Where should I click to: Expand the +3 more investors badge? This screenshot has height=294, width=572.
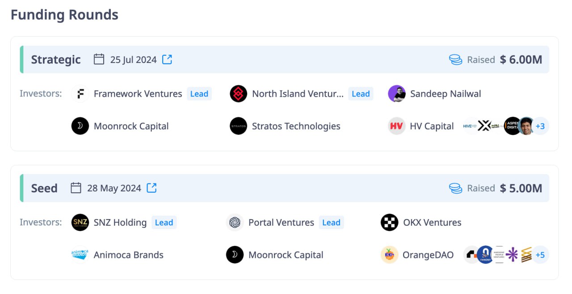[540, 126]
